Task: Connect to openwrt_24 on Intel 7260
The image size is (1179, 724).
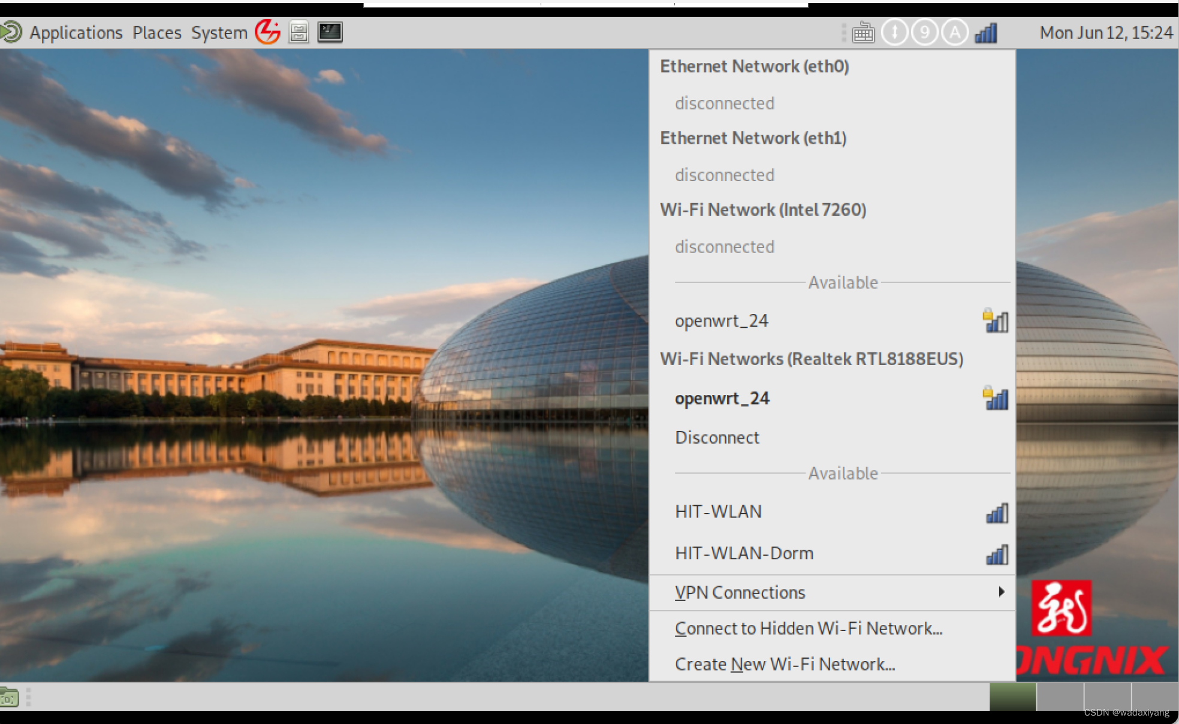Action: pos(722,321)
